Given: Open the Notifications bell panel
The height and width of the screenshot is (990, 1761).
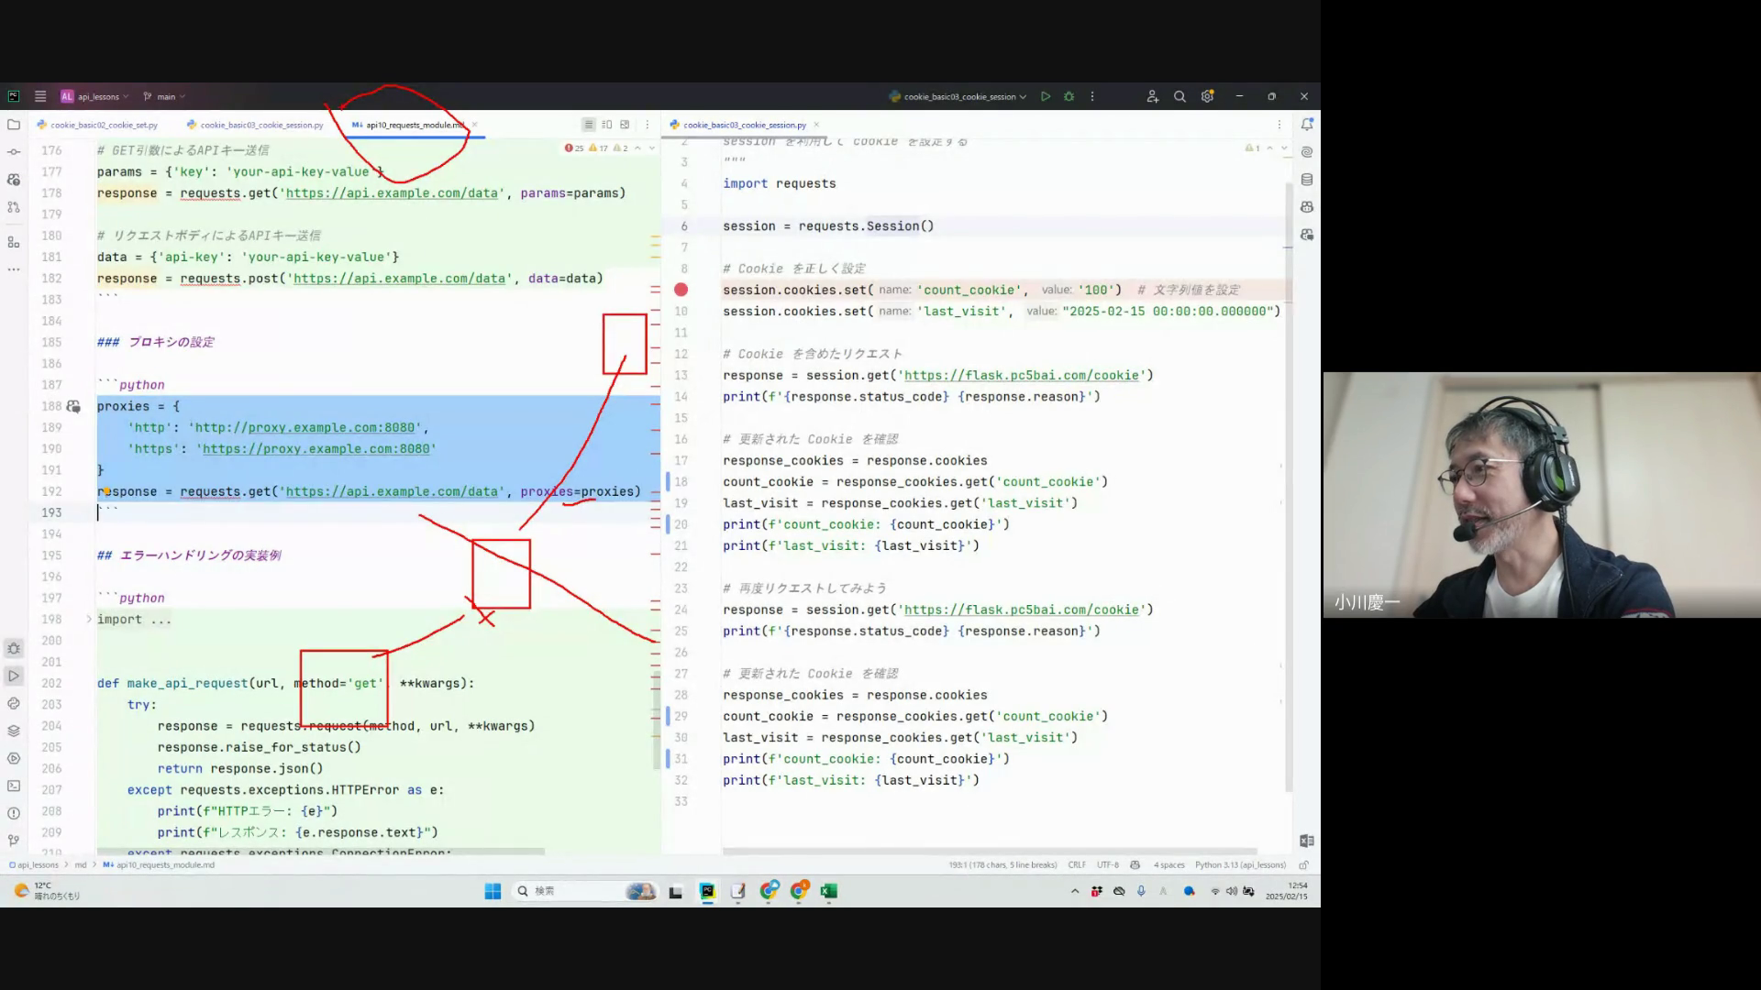Looking at the screenshot, I should click(1307, 125).
